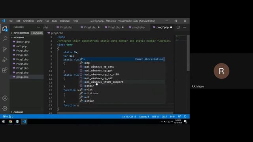Open Prog5.php in the explorer
Screen dimensions: 253x142
pyautogui.click(x=22, y=68)
